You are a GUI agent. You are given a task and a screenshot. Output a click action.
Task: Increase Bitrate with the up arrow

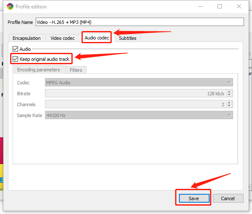(229, 91)
